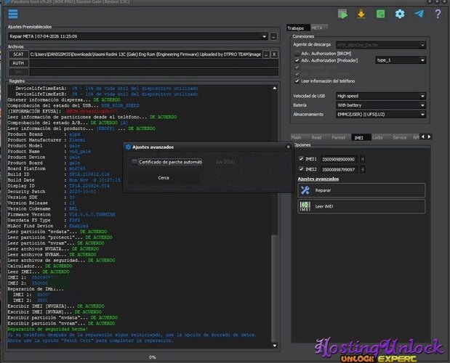
Task: Open the Telegram paper plane icon
Action: click(419, 14)
